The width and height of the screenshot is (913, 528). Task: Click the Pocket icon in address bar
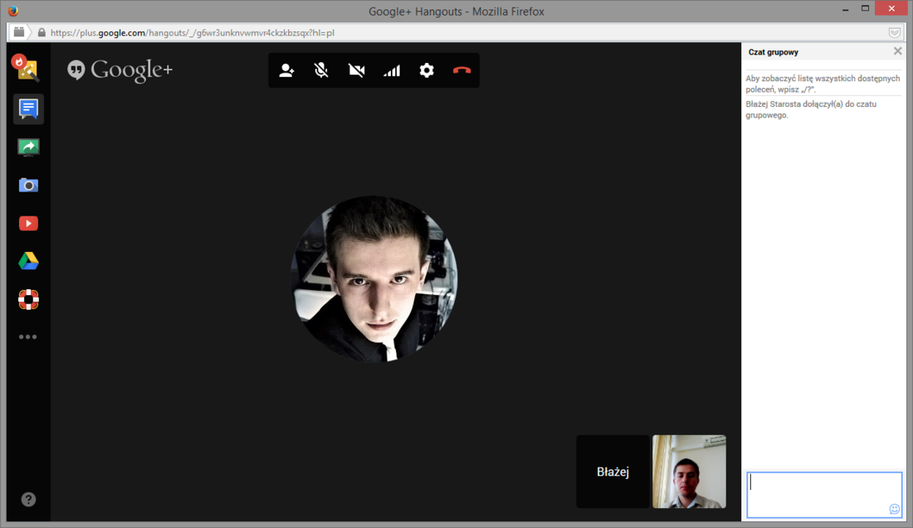895,32
